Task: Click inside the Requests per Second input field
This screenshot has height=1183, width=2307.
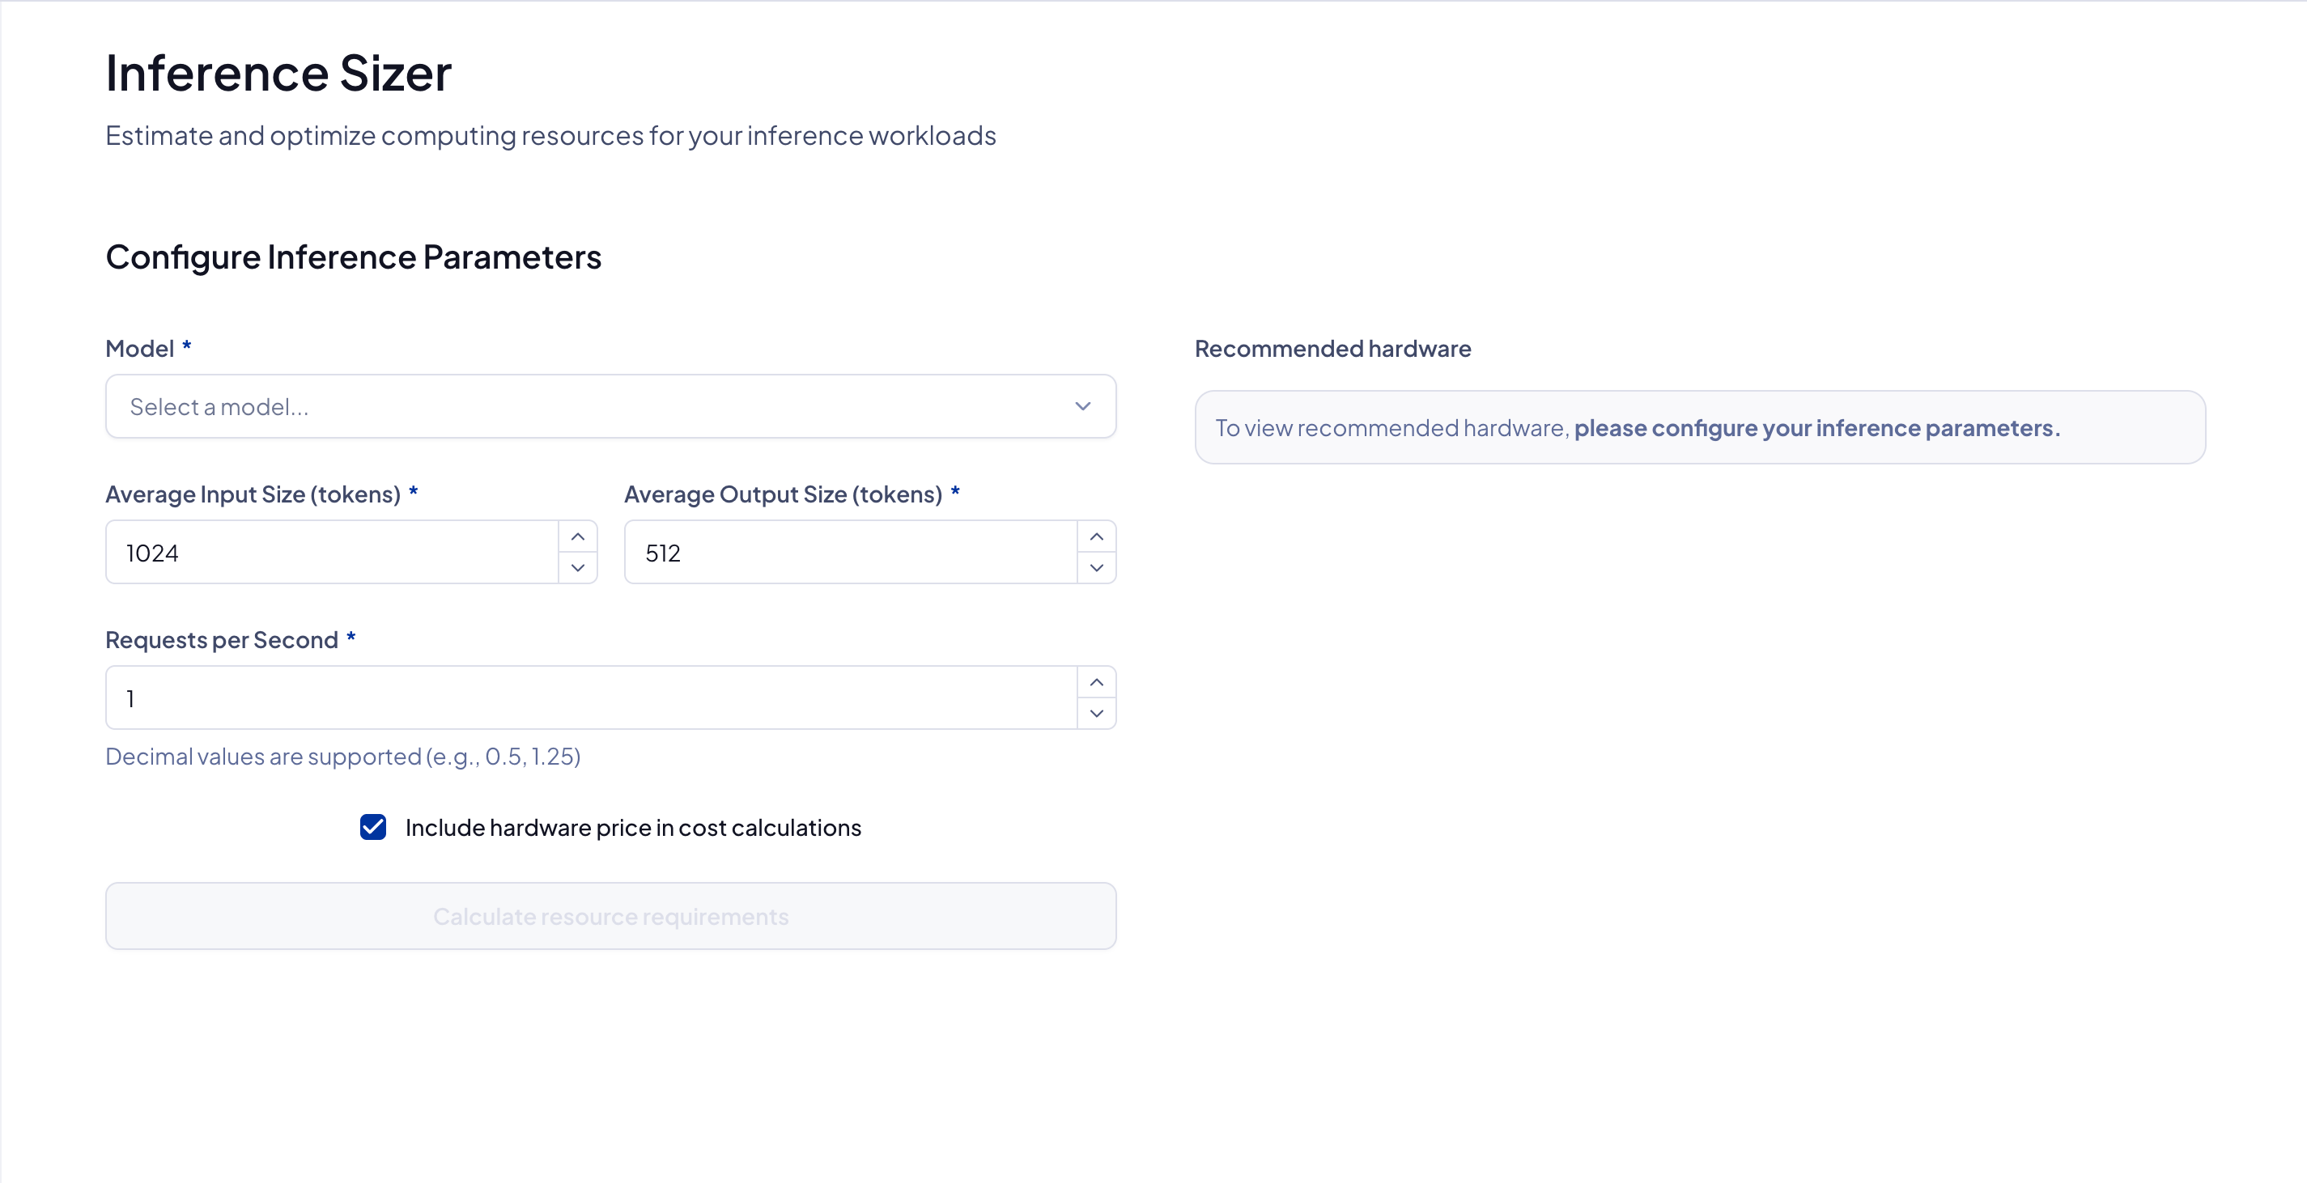Action: 591,698
